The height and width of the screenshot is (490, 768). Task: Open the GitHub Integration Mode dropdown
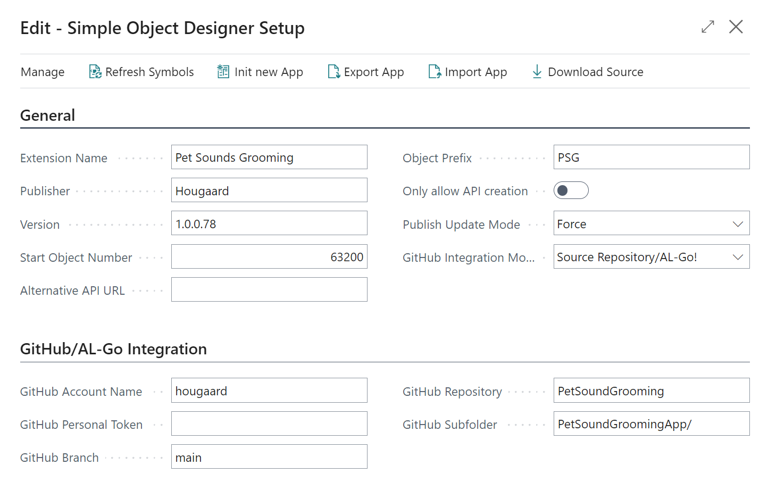point(737,256)
